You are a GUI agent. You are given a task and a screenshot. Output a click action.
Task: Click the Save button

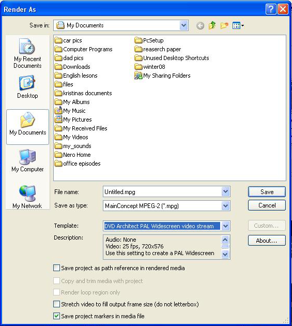[267, 191]
